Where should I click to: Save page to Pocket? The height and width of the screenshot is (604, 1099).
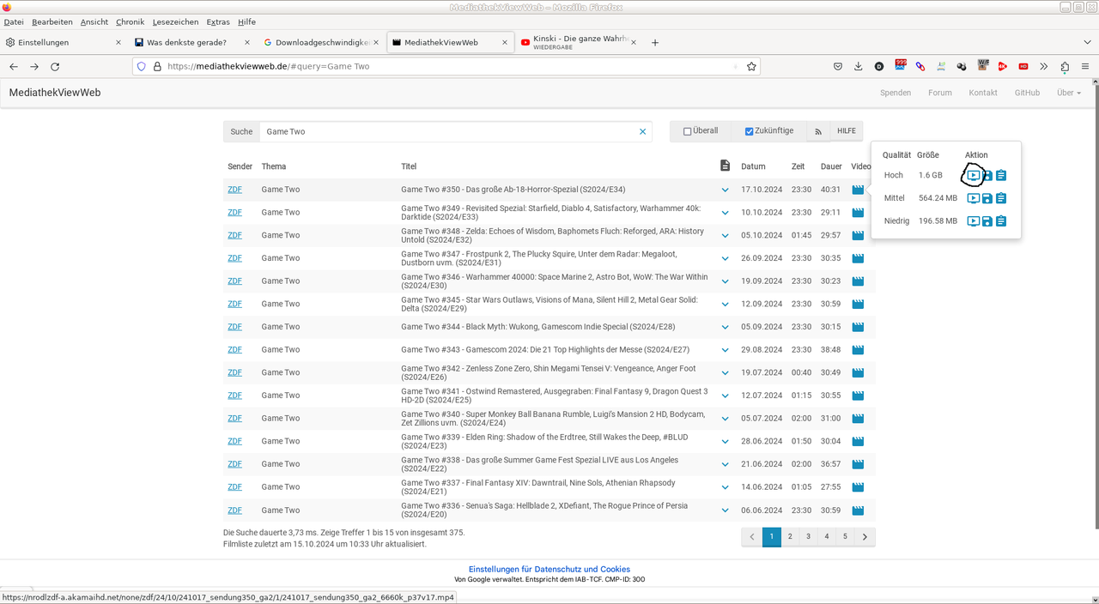[x=838, y=66]
